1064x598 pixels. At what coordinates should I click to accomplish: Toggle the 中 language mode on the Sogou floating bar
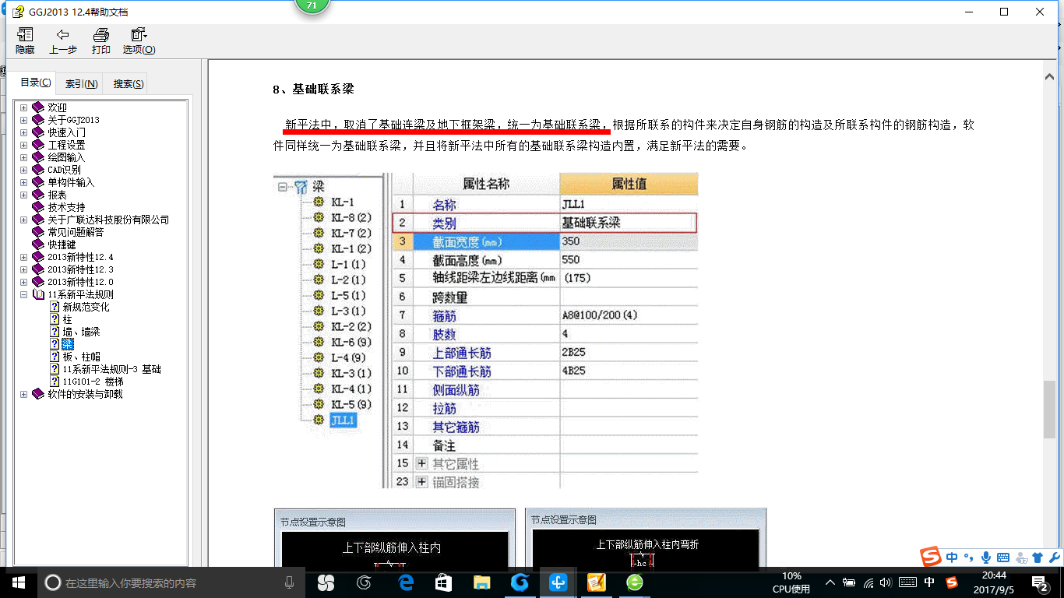pos(953,558)
